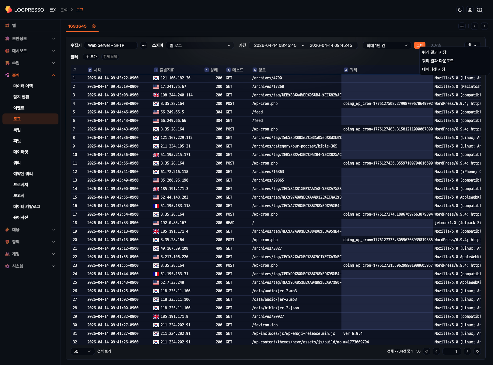Open the 최대 1만 건 limit dropdown
Viewport: 493px width, 365px height.
point(386,45)
